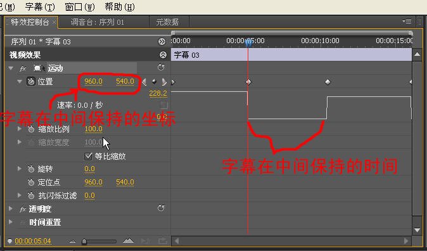Select the 位置 keyframe after 00:00:10:00
The height and width of the screenshot is (251, 427).
coord(328,82)
